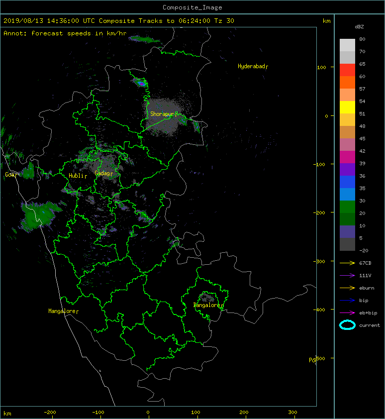
Task: Click the 200 tick on the horizontal axis
Action: tap(244, 413)
